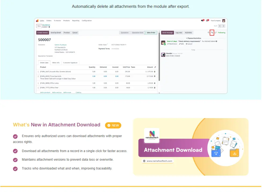This screenshot has height=192, width=262.
Task: Toggle the Following status
Action: click(x=221, y=33)
